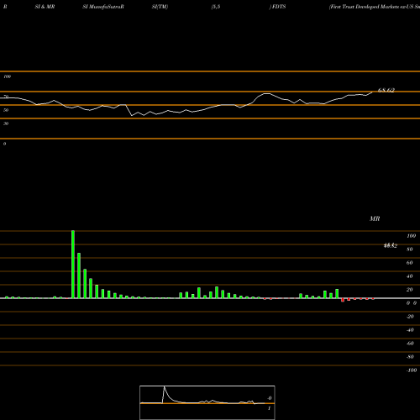Click the MunafaSutra header text
The height and width of the screenshot is (420, 420).
click(103, 7)
